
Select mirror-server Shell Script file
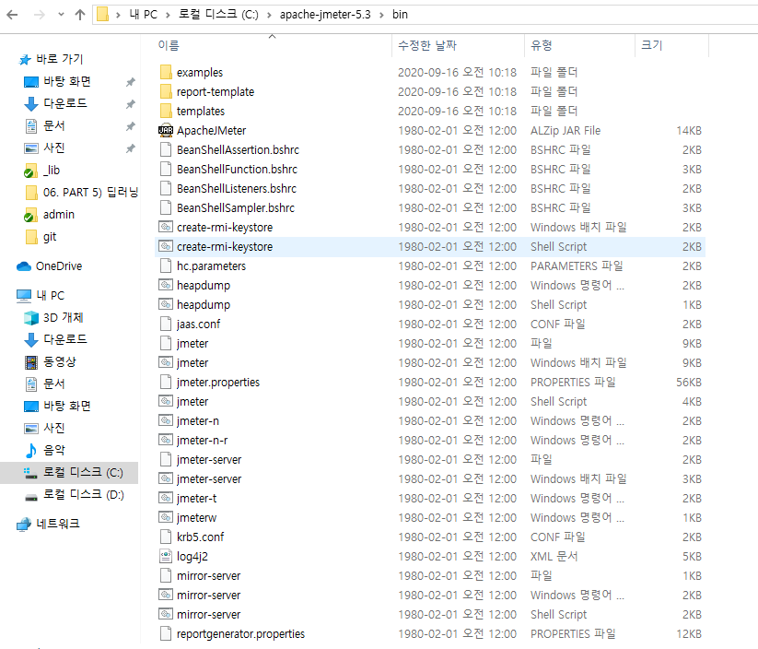(x=430, y=615)
